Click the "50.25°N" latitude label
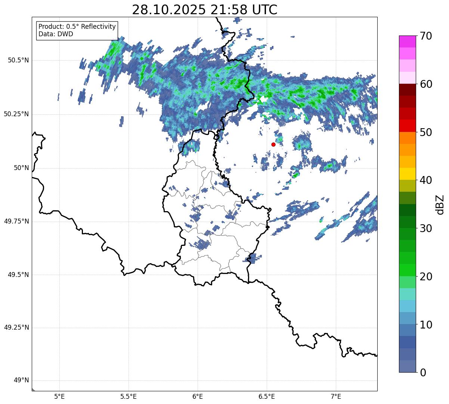449x404 pixels. coord(16,114)
